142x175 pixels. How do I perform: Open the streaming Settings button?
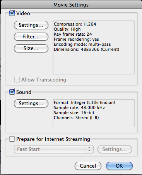(x=115, y=149)
